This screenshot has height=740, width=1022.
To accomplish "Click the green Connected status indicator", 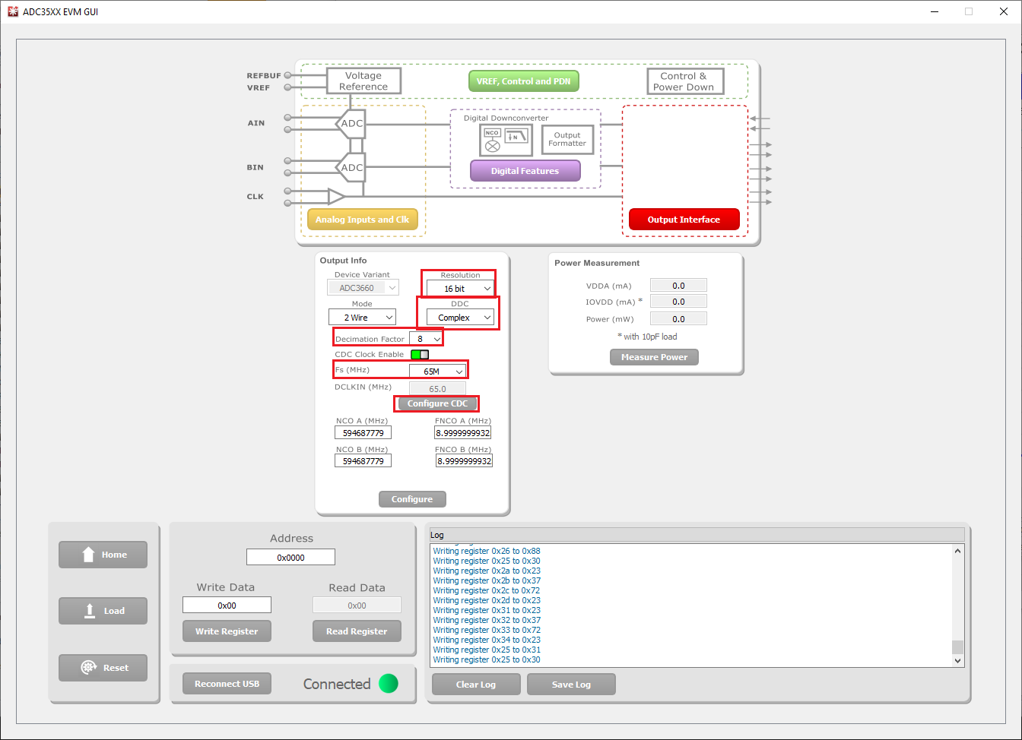I will pos(389,684).
